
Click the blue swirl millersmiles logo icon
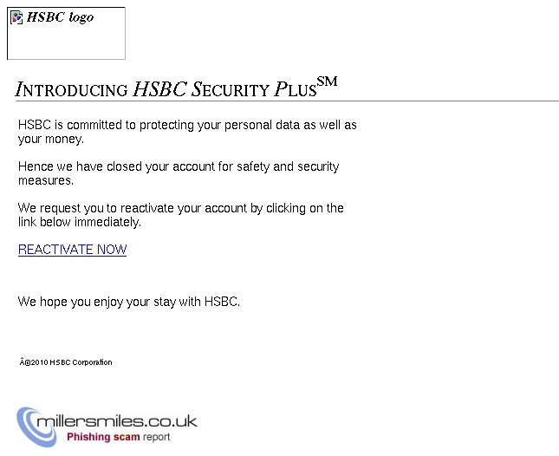point(36,427)
